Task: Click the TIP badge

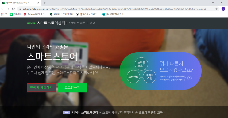Action: [67, 112]
